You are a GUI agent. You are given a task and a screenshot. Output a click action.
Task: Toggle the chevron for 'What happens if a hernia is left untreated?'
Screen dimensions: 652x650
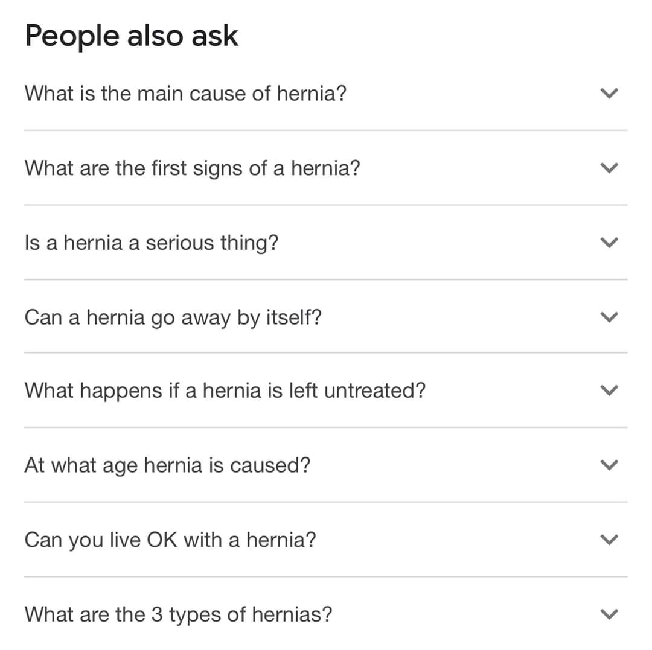coord(609,391)
